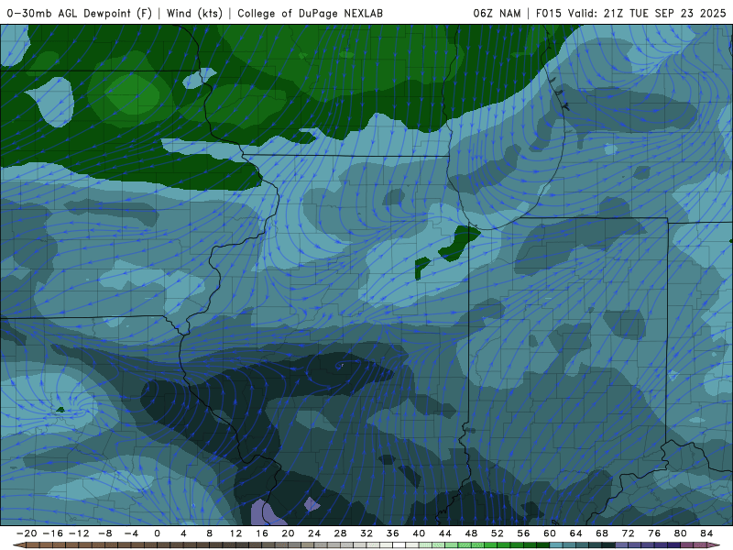
Task: Click the 72 label on the color scale
Action: tap(629, 533)
